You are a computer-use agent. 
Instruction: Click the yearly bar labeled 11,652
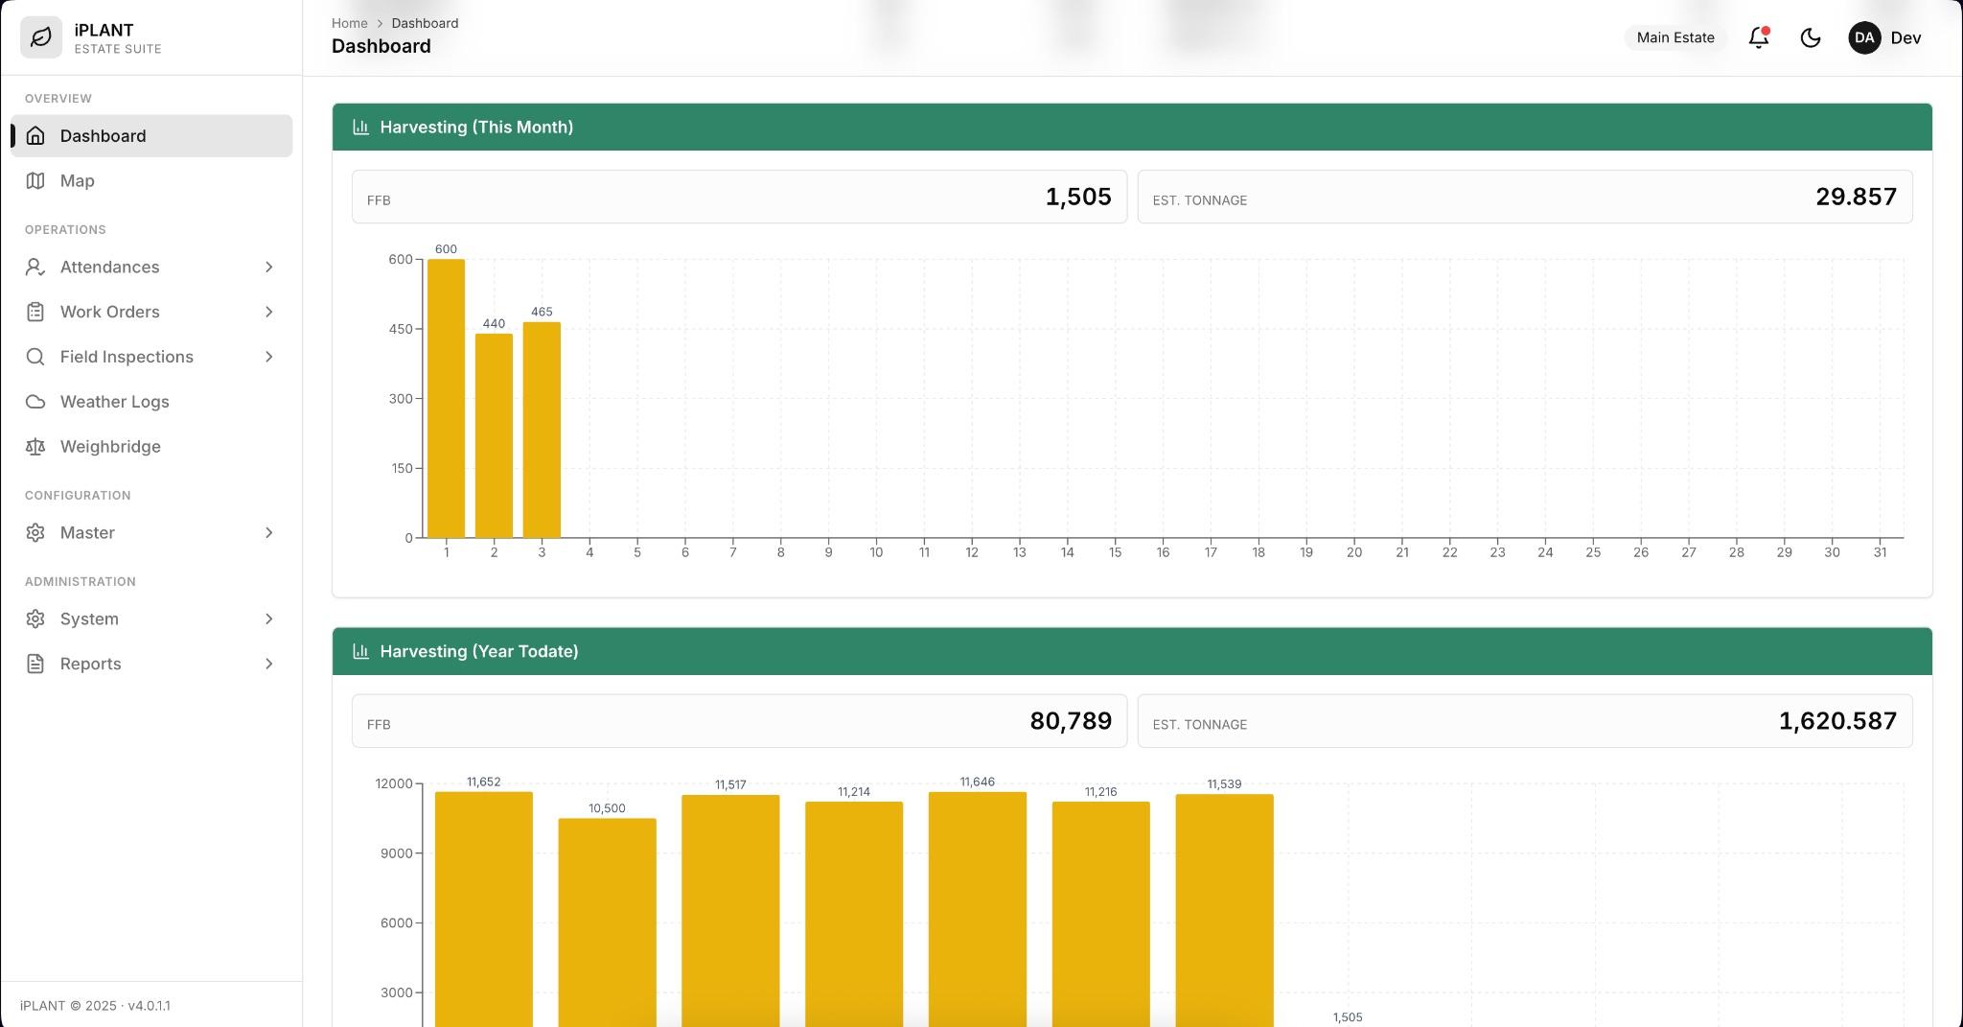[484, 909]
